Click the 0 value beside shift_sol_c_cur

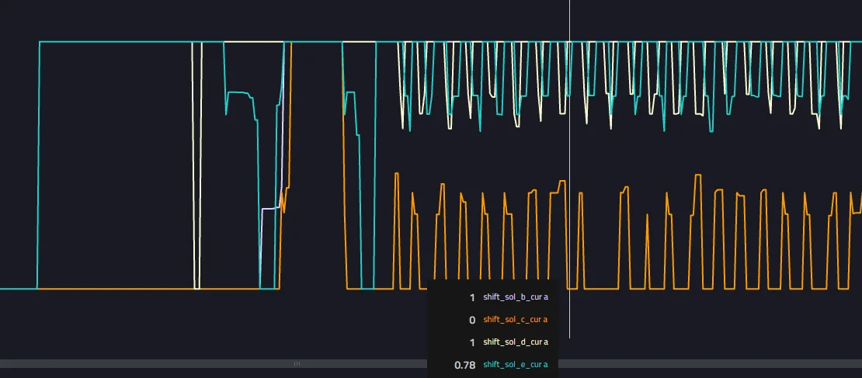tap(471, 320)
